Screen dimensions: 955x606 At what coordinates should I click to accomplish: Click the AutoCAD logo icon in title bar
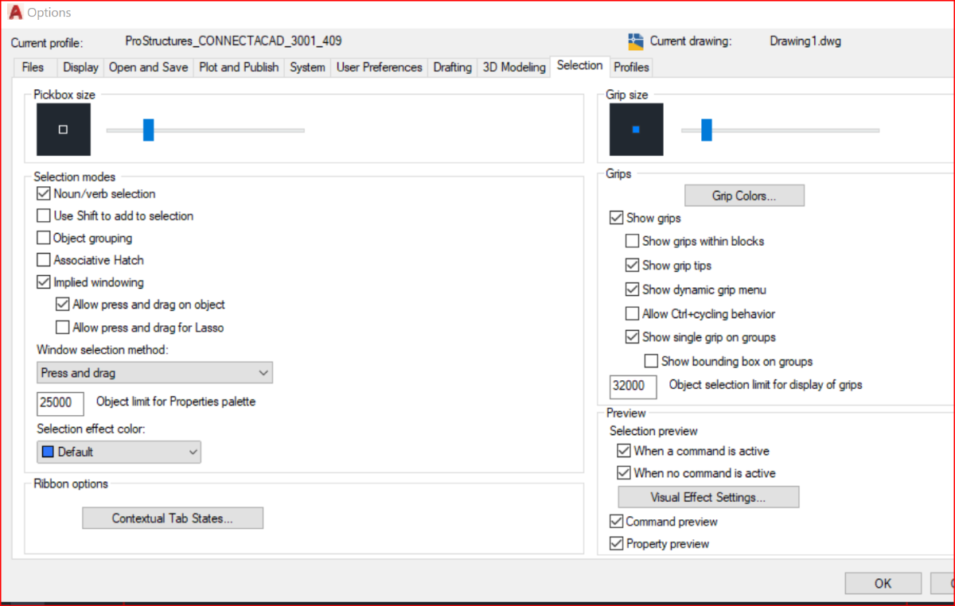pos(15,13)
